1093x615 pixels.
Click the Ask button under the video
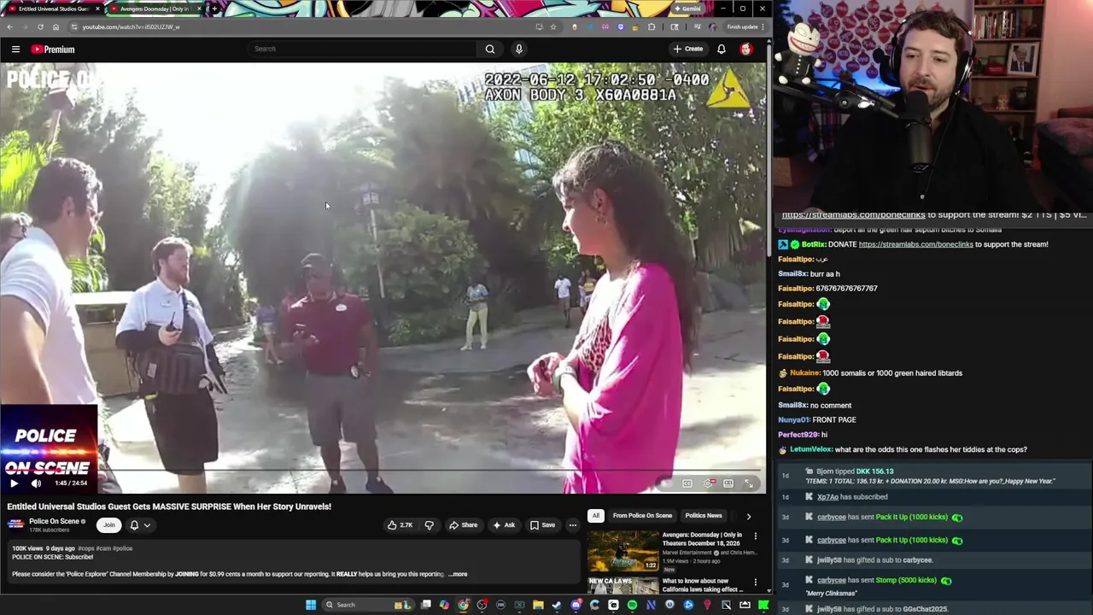pyautogui.click(x=504, y=525)
